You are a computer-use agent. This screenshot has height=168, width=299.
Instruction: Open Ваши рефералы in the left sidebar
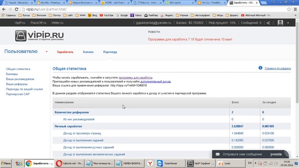click(x=17, y=84)
